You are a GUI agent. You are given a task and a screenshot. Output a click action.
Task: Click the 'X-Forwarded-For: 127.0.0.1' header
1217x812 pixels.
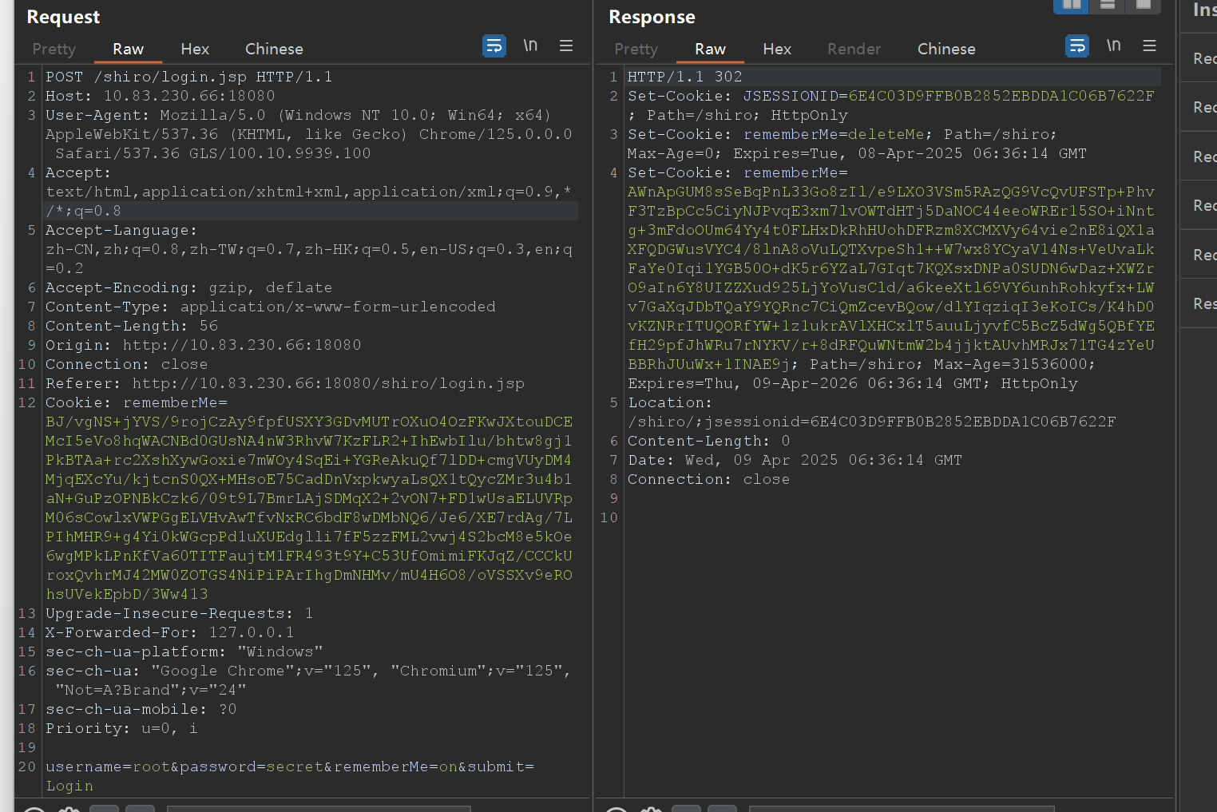pyautogui.click(x=170, y=632)
